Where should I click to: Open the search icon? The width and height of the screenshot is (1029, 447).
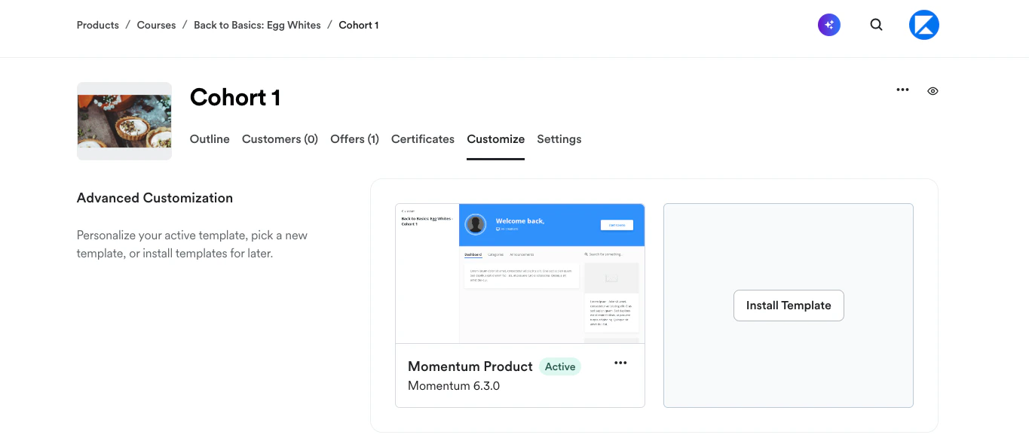tap(876, 24)
